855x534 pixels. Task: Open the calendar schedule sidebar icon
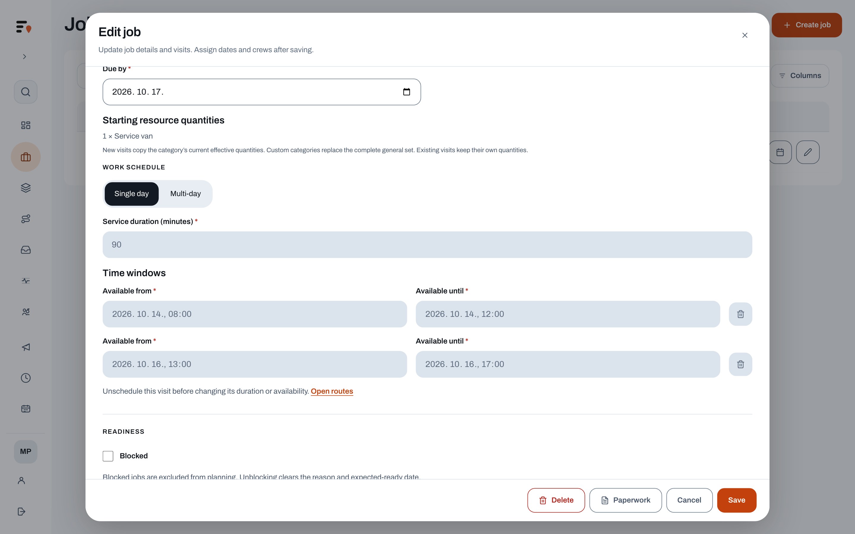(x=26, y=409)
